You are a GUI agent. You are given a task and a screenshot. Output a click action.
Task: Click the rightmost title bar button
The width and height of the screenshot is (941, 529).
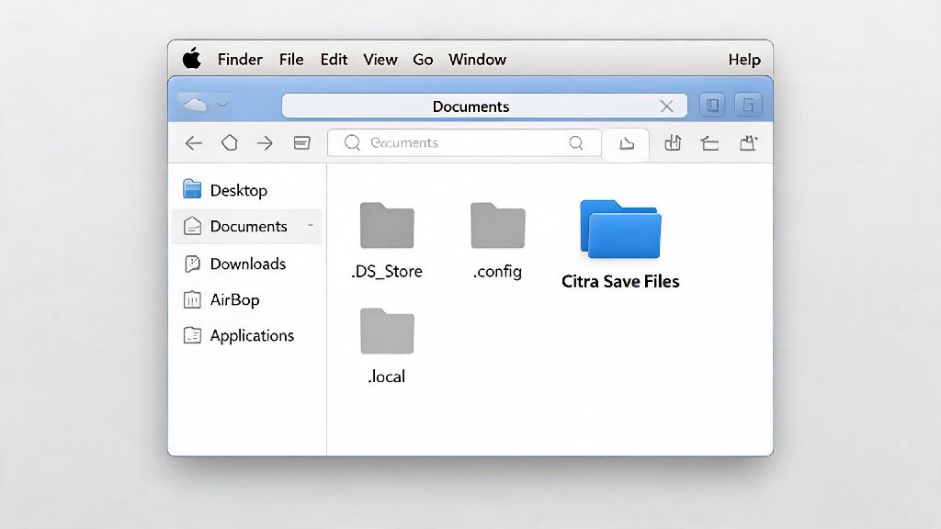pos(748,106)
